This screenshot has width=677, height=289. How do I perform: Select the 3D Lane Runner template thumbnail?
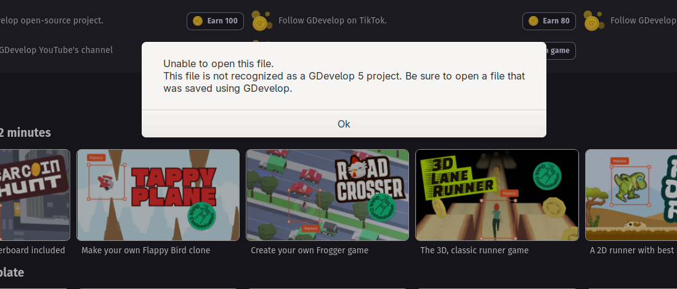coord(497,195)
